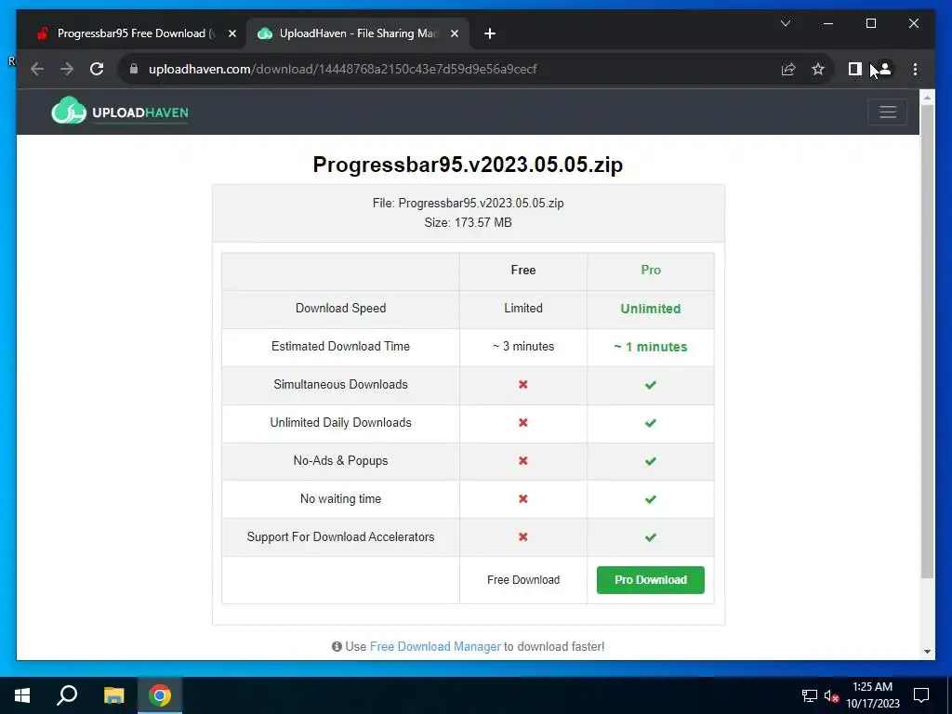Click the 'Unlimited' download speed cell
Viewport: 952px width, 714px height.
(x=651, y=309)
